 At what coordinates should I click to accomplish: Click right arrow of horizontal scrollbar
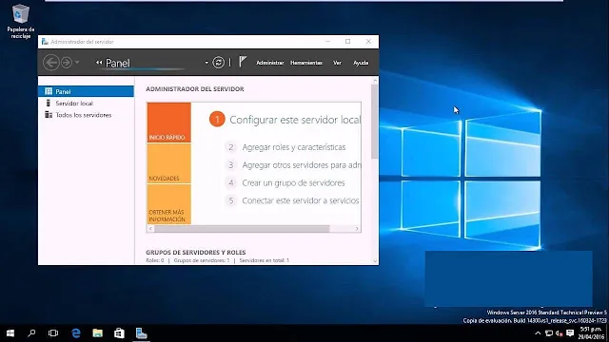tap(357, 229)
